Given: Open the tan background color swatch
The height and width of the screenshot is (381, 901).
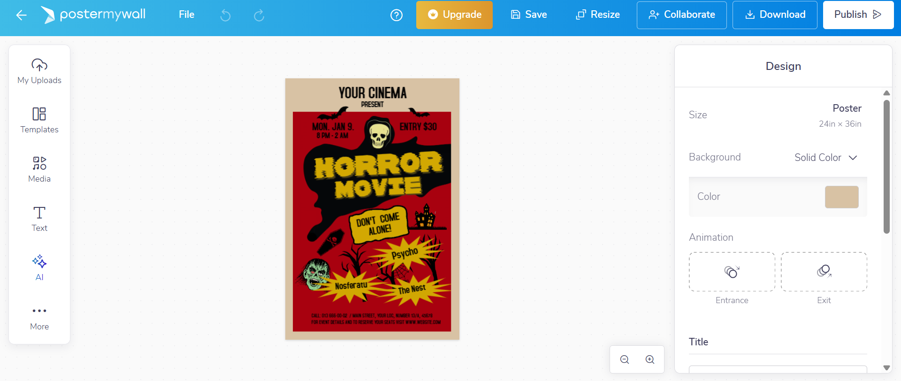Looking at the screenshot, I should click(842, 197).
